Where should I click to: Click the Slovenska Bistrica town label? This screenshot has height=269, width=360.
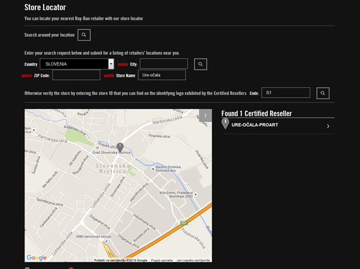(113, 168)
